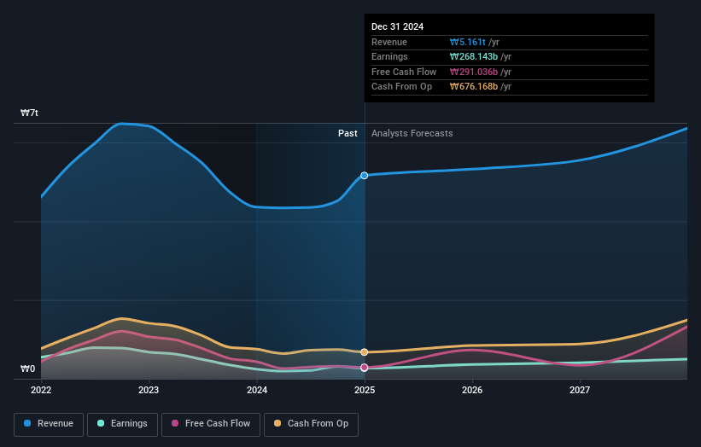This screenshot has width=701, height=447.
Task: Click the ₩7t y-axis label
Action: coord(30,113)
